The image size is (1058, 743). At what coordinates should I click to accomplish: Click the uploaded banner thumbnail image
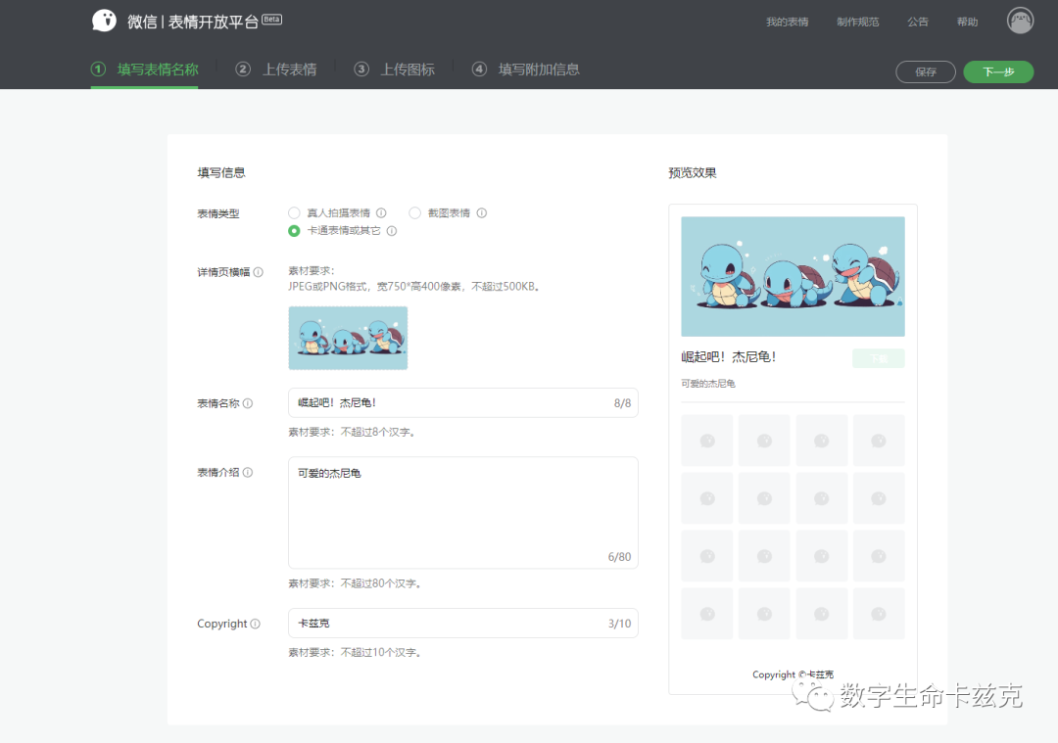pos(348,338)
